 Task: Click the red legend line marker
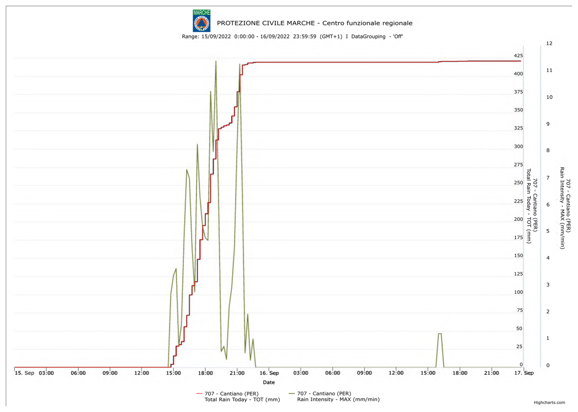point(199,394)
